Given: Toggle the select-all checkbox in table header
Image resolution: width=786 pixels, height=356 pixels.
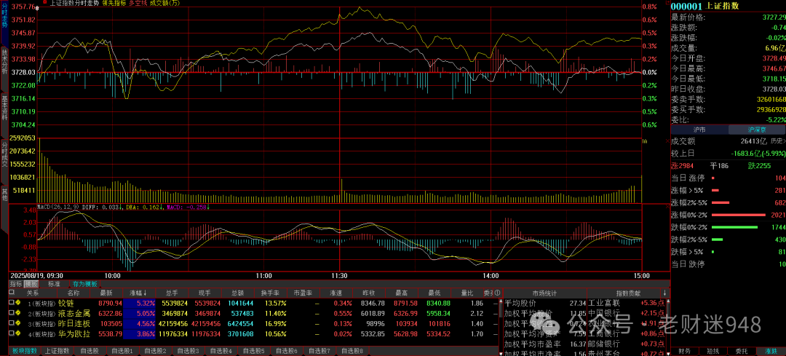Looking at the screenshot, I should (10, 293).
